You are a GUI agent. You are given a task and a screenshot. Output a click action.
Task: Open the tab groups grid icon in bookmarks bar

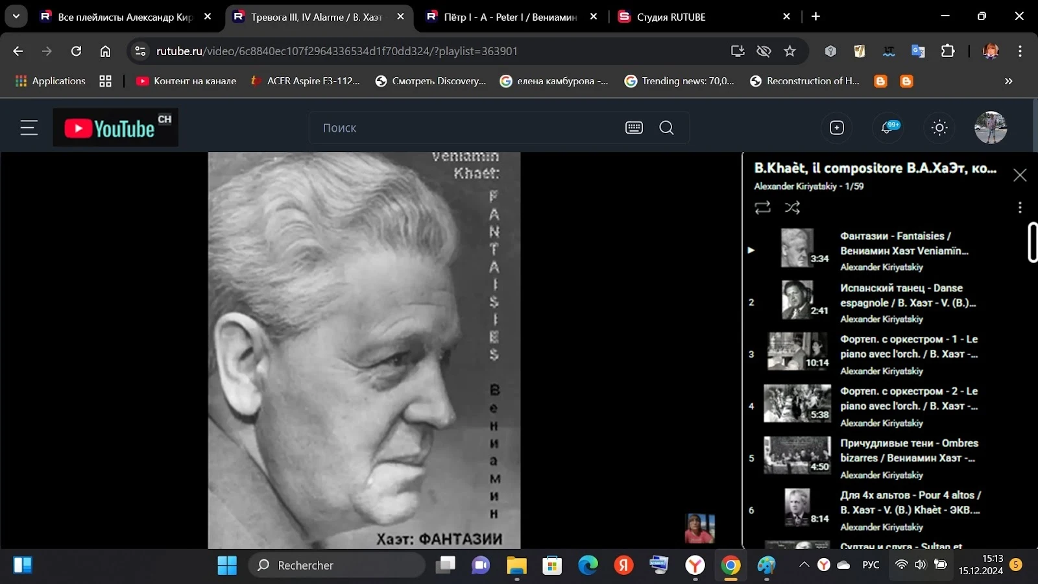coord(105,81)
